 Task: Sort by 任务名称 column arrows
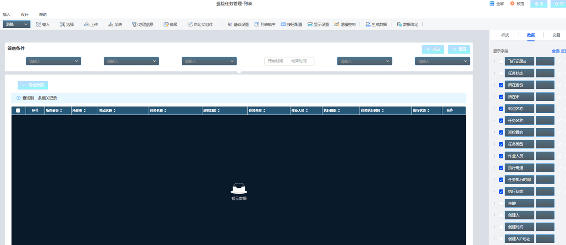point(166,111)
